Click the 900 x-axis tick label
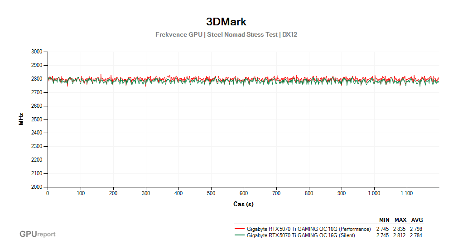This screenshot has width=453, height=249. coord(342,193)
